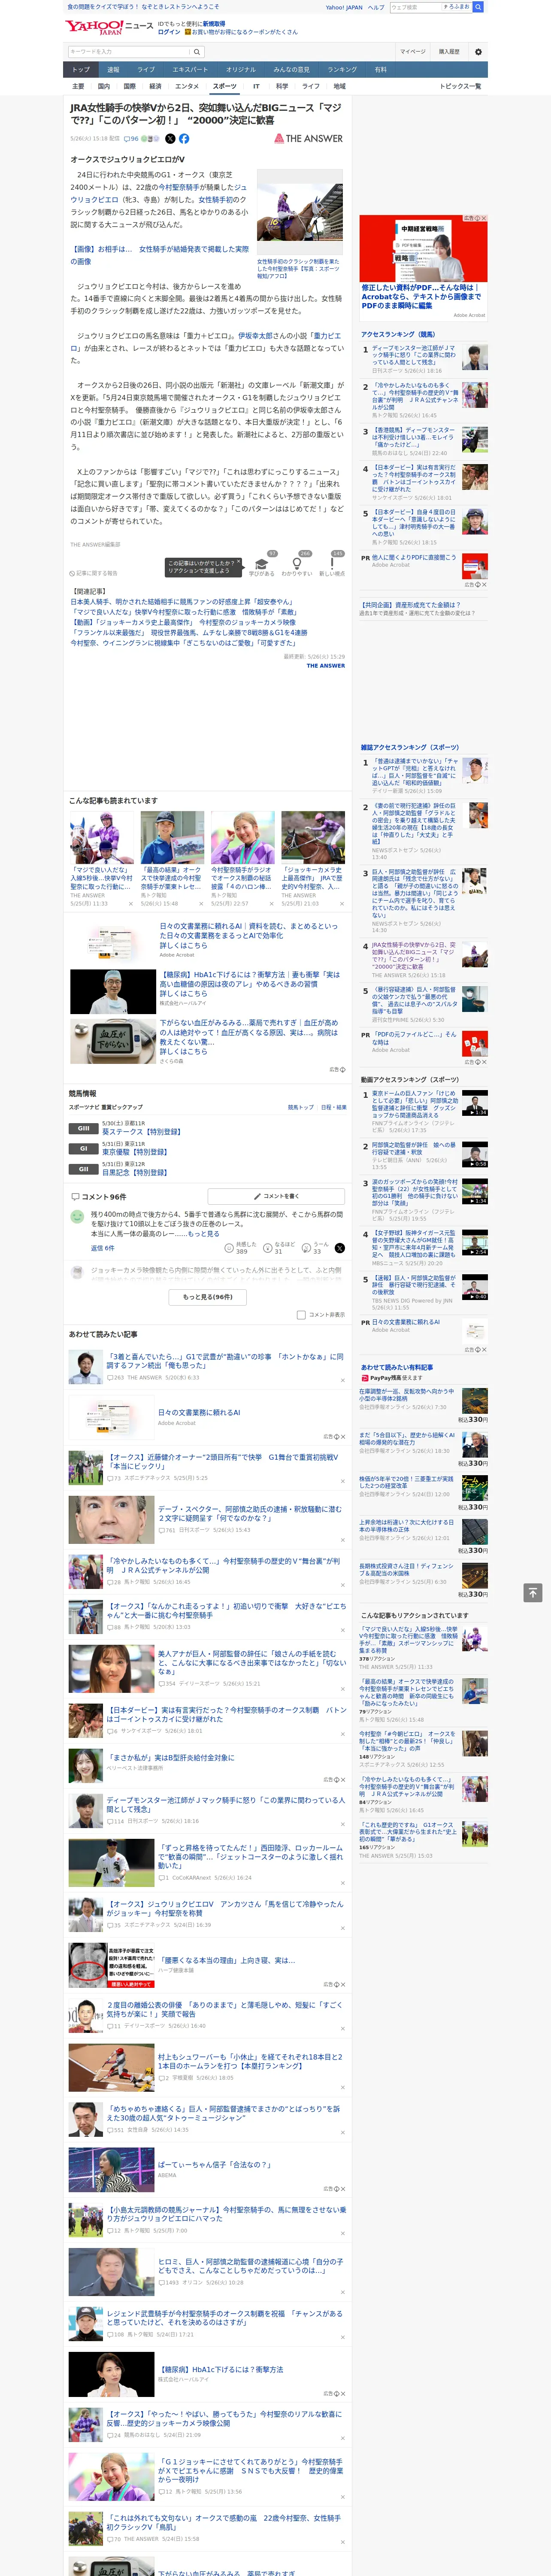551x2576 pixels.
Task: Open 購入履歴 link
Action: (x=449, y=52)
